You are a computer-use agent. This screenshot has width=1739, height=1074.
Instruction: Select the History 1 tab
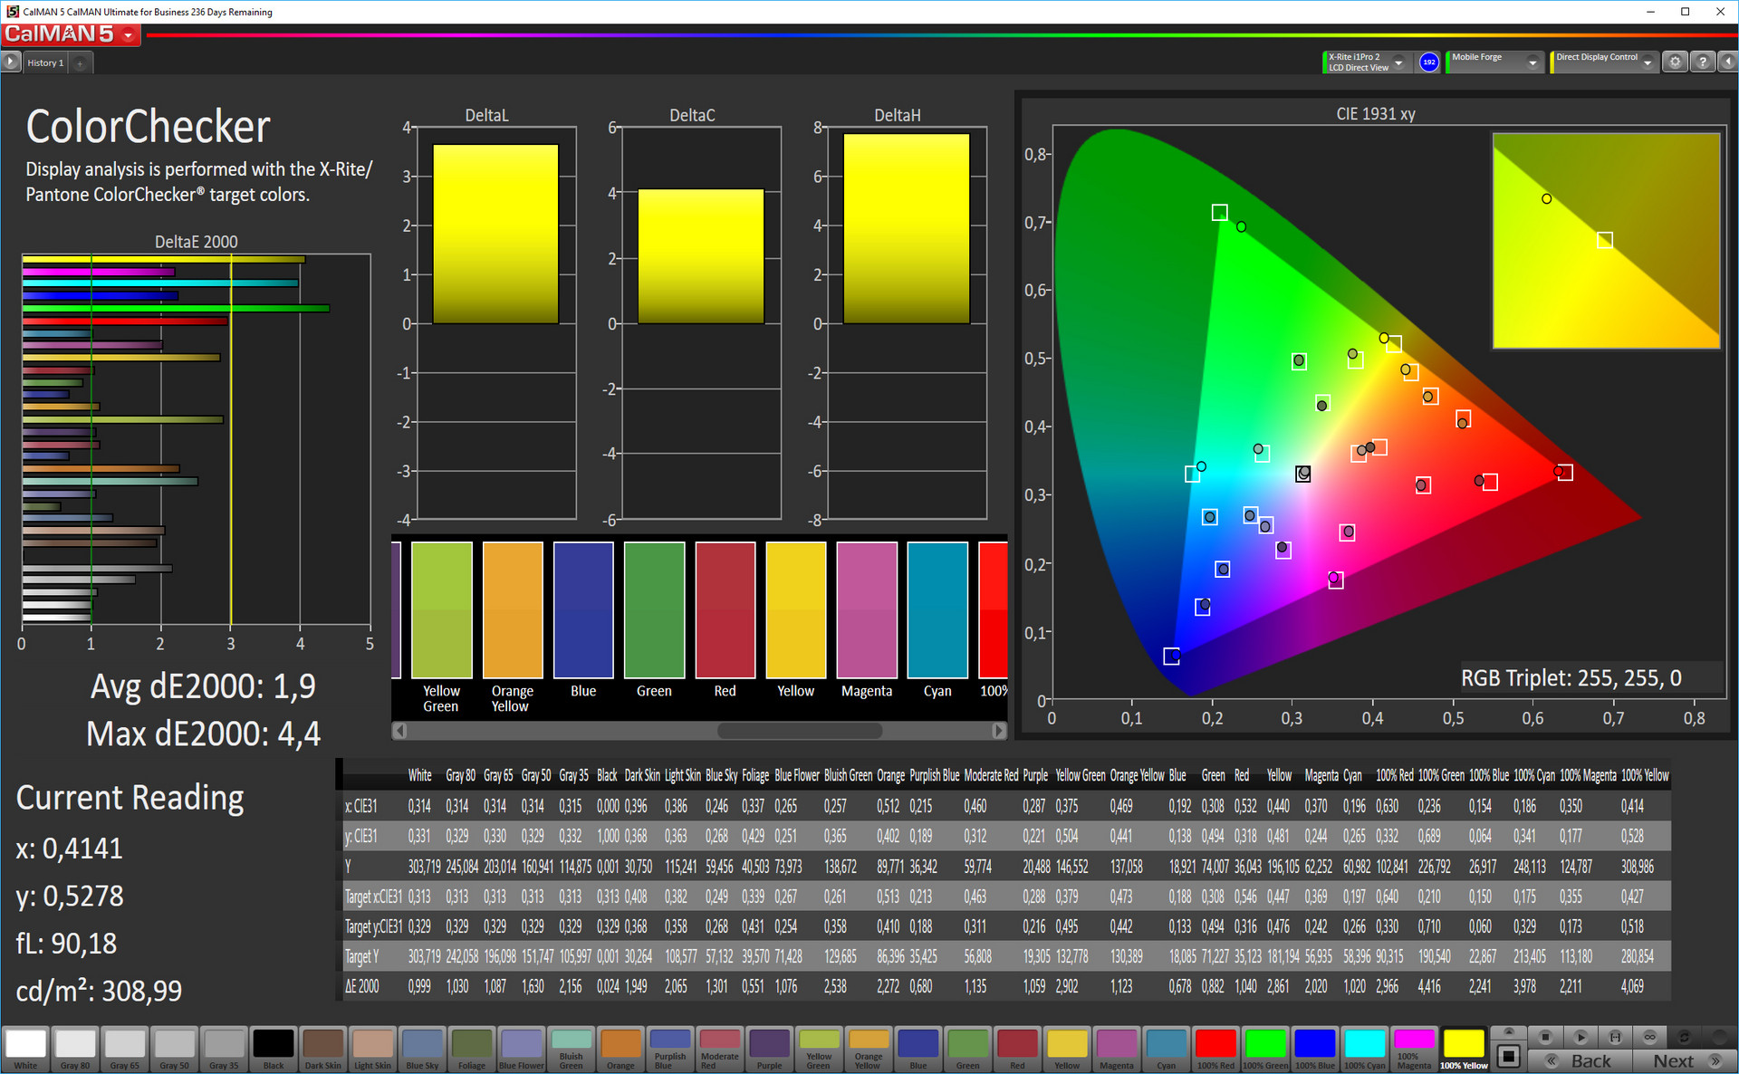click(x=45, y=62)
